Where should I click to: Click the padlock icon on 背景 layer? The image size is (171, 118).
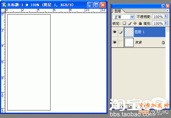pos(163,42)
